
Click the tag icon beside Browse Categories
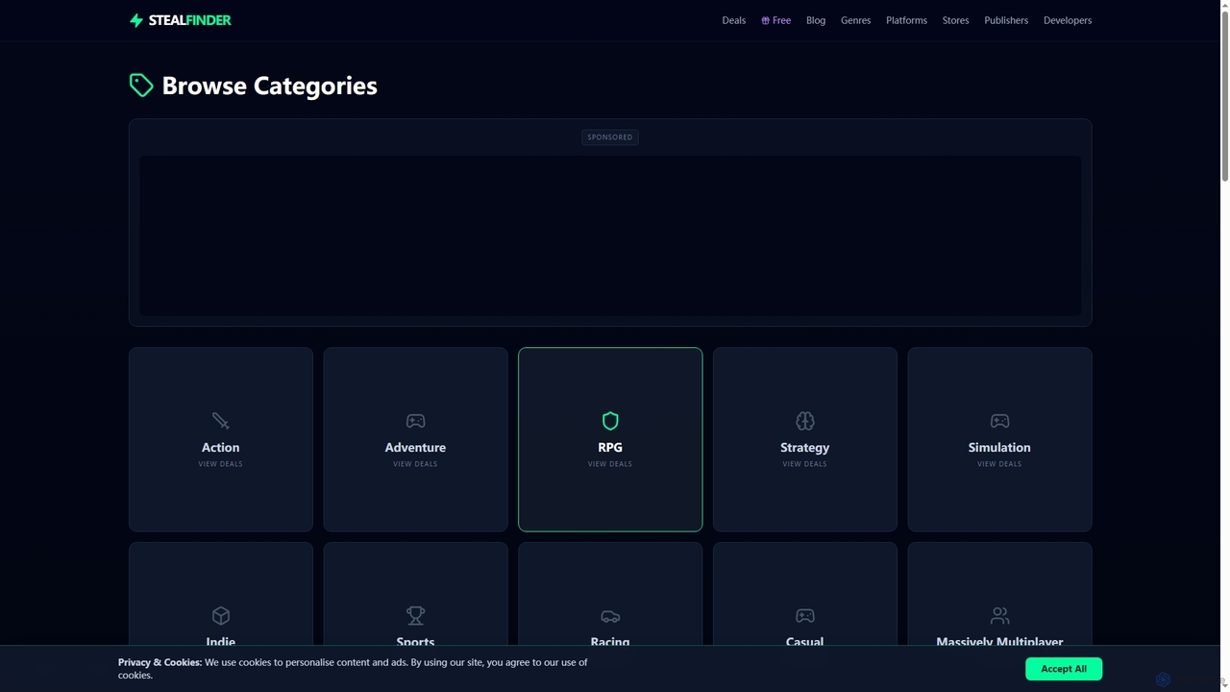[141, 86]
